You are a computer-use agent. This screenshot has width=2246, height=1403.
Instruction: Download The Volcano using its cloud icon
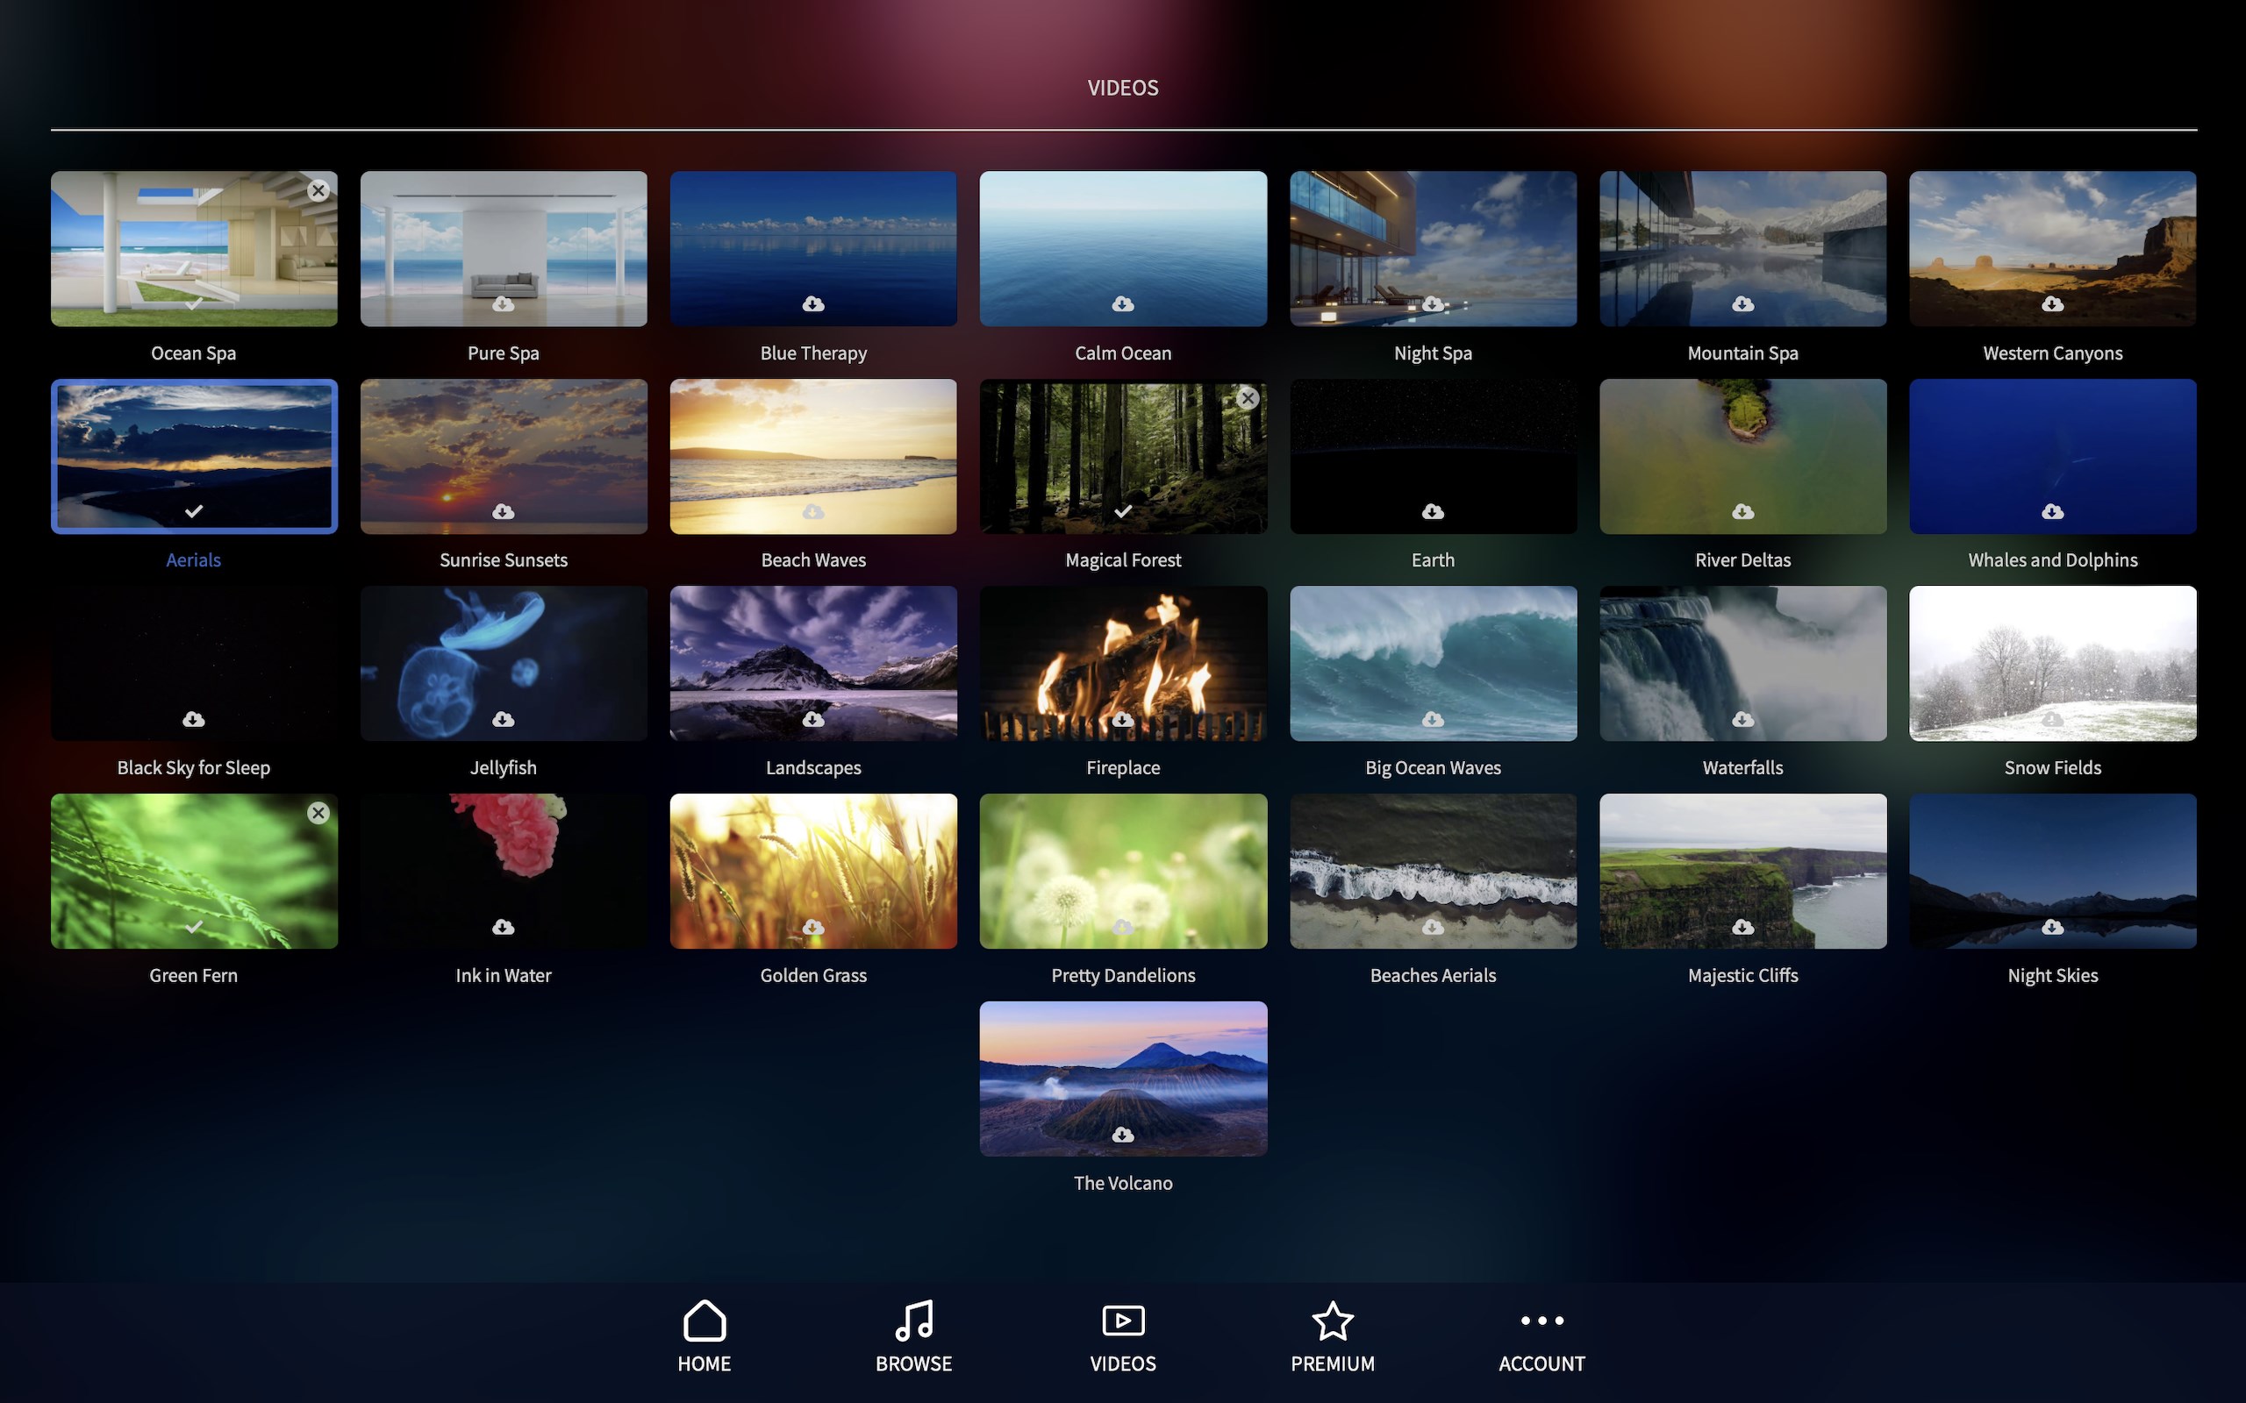1123,1135
